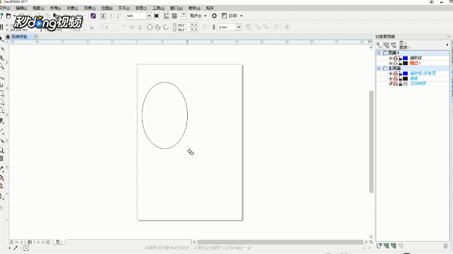Click 购买 in the menu bar
Screen dimensions: 453x254
click(209, 8)
